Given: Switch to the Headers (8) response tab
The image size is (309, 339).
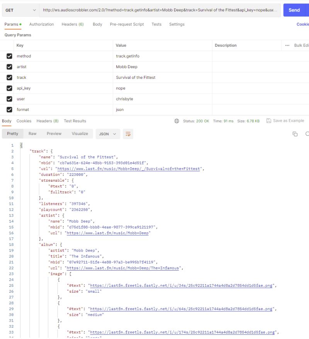Looking at the screenshot, I should click(x=47, y=121).
